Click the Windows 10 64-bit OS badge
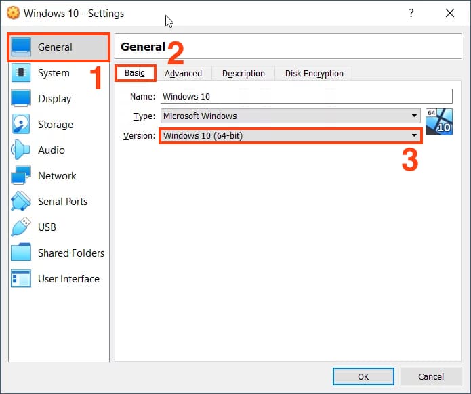The width and height of the screenshot is (471, 394). (438, 122)
